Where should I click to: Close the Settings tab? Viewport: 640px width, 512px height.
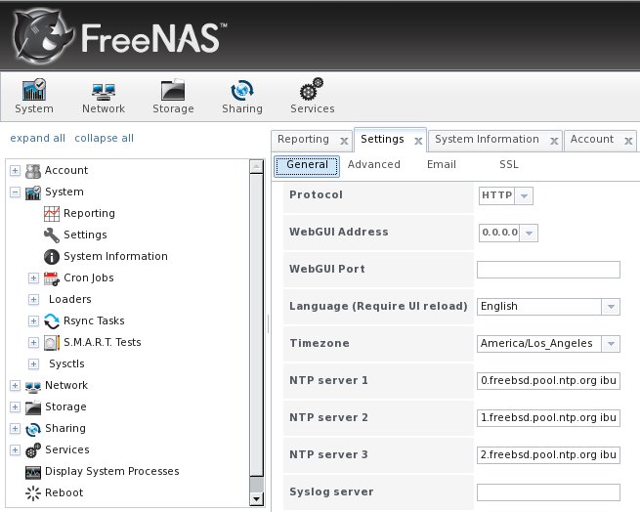418,141
